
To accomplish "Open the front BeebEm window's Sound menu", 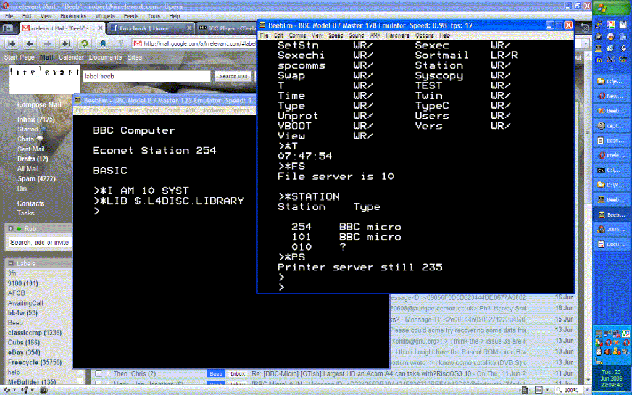I will pos(356,35).
